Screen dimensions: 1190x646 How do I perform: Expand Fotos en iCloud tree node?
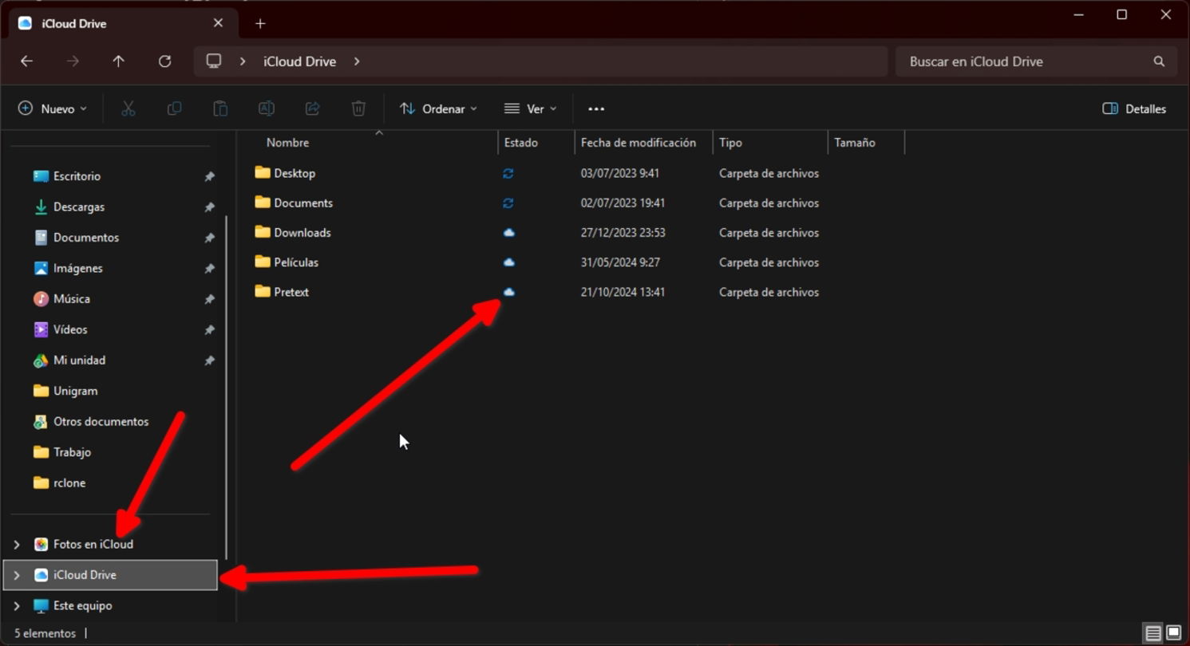click(16, 544)
